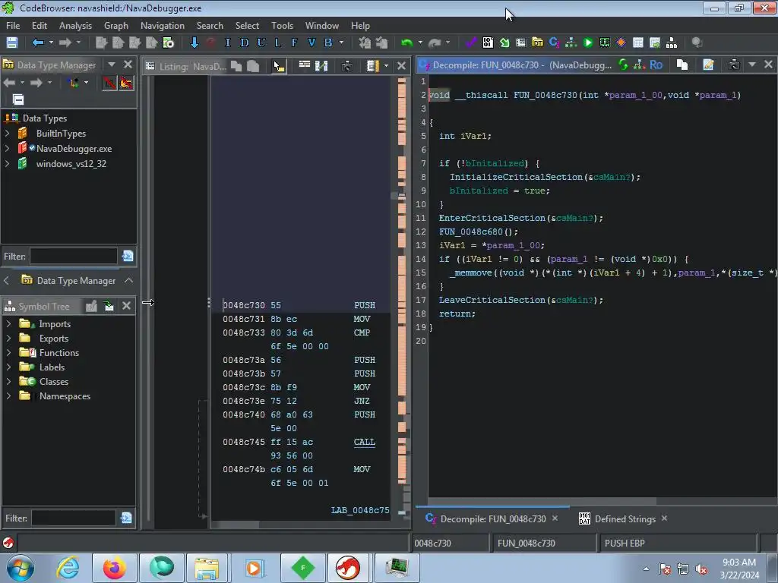
Task: Click the 'V' navigation toolbar icon
Action: pos(311,43)
